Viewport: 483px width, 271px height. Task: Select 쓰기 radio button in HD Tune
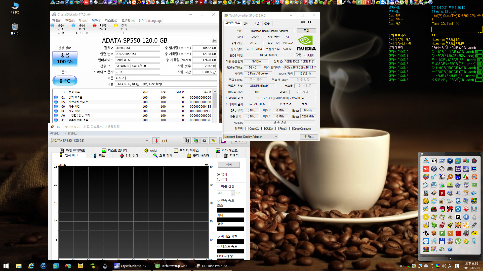pos(219,179)
